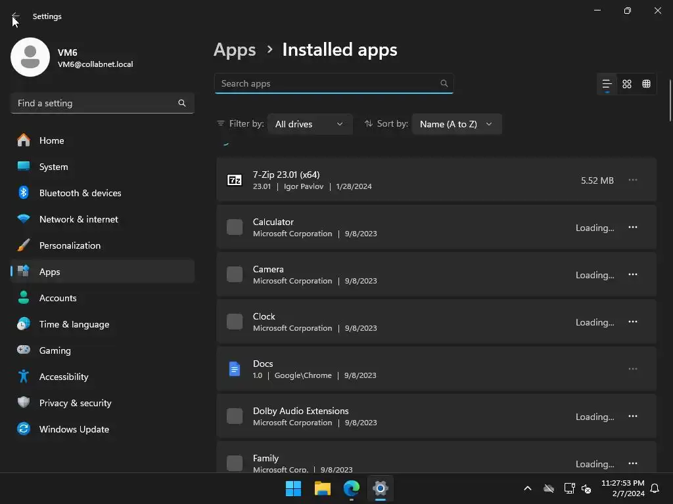Open more options for 7-Zip
The width and height of the screenshot is (673, 504).
click(x=633, y=180)
